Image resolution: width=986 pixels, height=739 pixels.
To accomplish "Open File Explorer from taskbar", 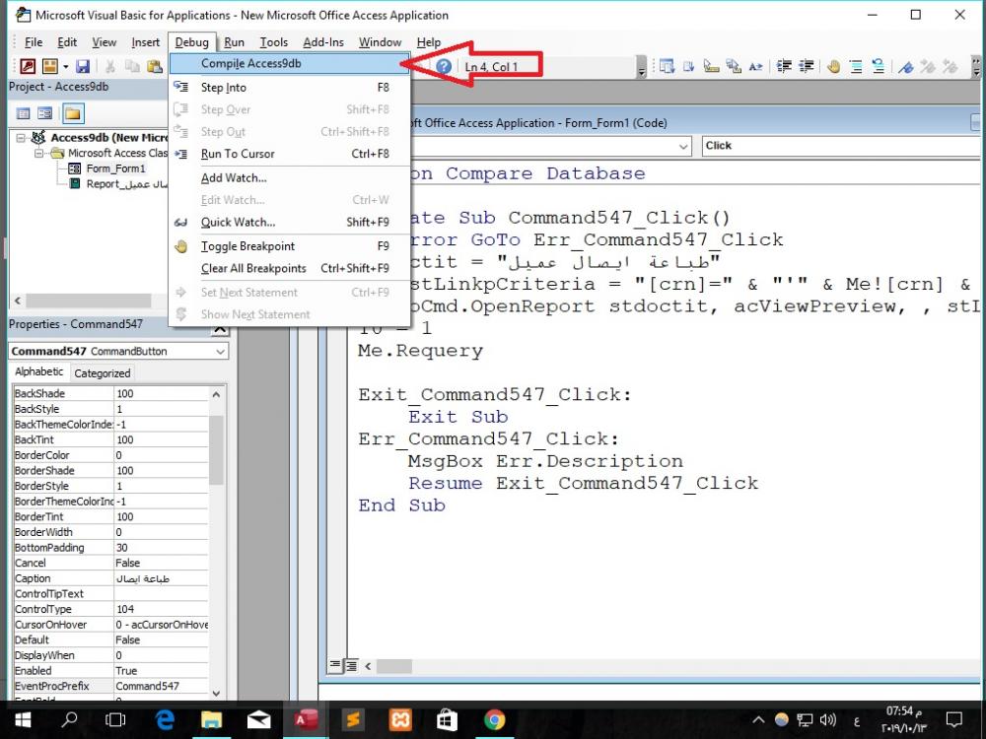I will coord(211,720).
